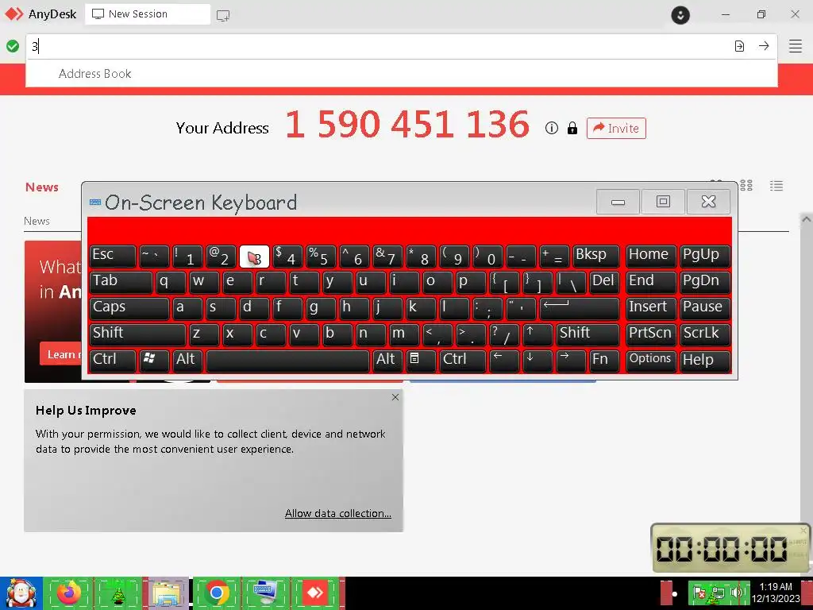The image size is (813, 610).
Task: Select Address Book suggestion entry
Action: coord(402,74)
